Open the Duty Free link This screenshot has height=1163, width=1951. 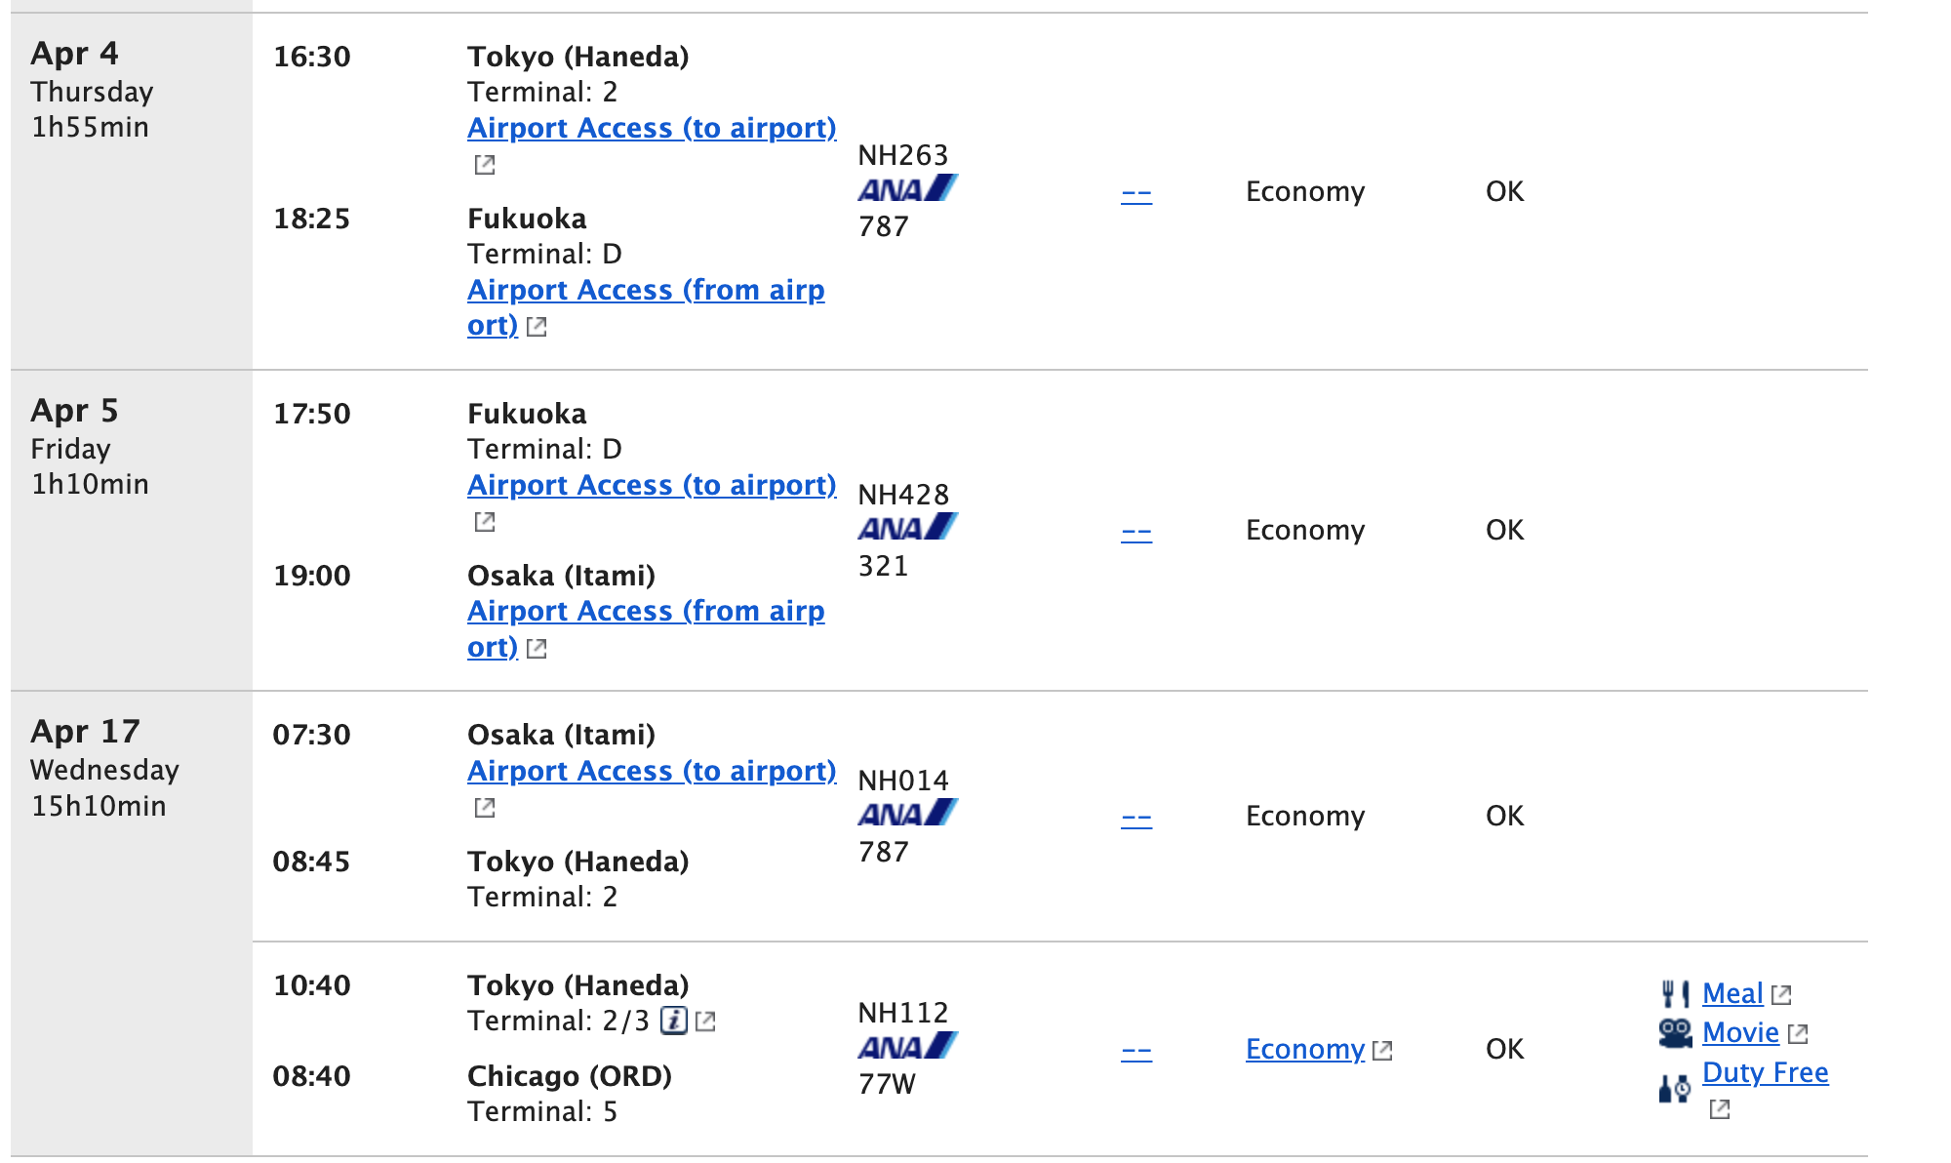1766,1072
